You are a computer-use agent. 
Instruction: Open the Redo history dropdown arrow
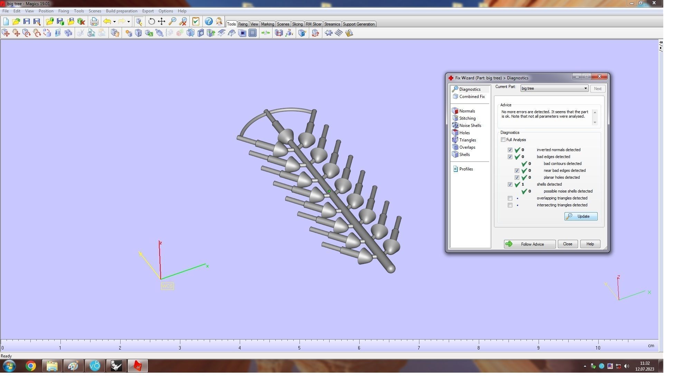(129, 22)
